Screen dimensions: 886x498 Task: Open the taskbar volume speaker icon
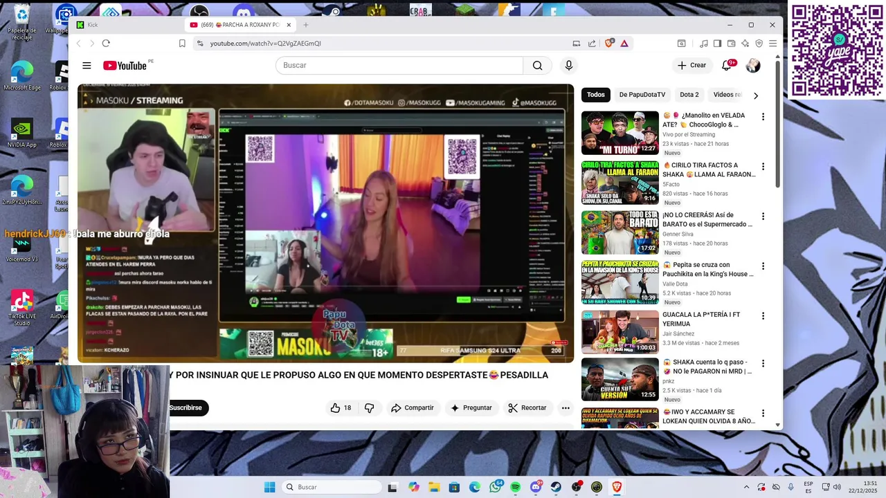pyautogui.click(x=837, y=487)
